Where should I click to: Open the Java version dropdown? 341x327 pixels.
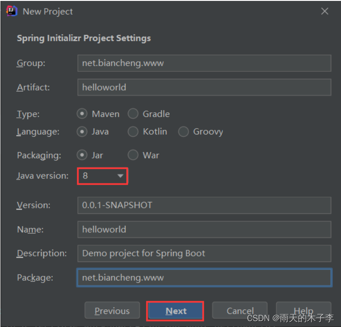pyautogui.click(x=103, y=176)
